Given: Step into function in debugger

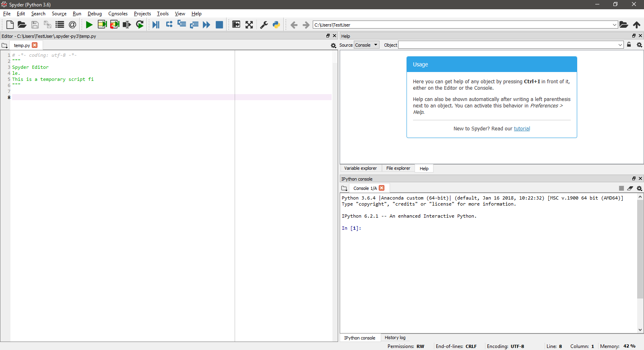Looking at the screenshot, I should 182,25.
